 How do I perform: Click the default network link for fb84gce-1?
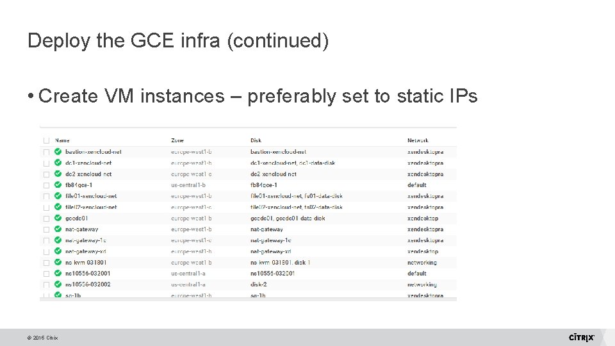click(416, 185)
